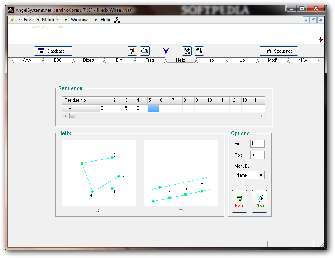Screen dimensions: 335x258
Task: Click the network tree icon beside Help
Action: pos(117,20)
